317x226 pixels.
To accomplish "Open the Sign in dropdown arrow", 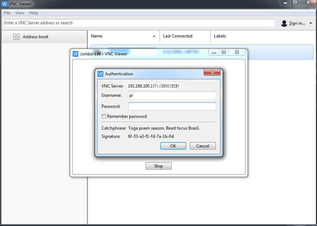I will coord(311,23).
